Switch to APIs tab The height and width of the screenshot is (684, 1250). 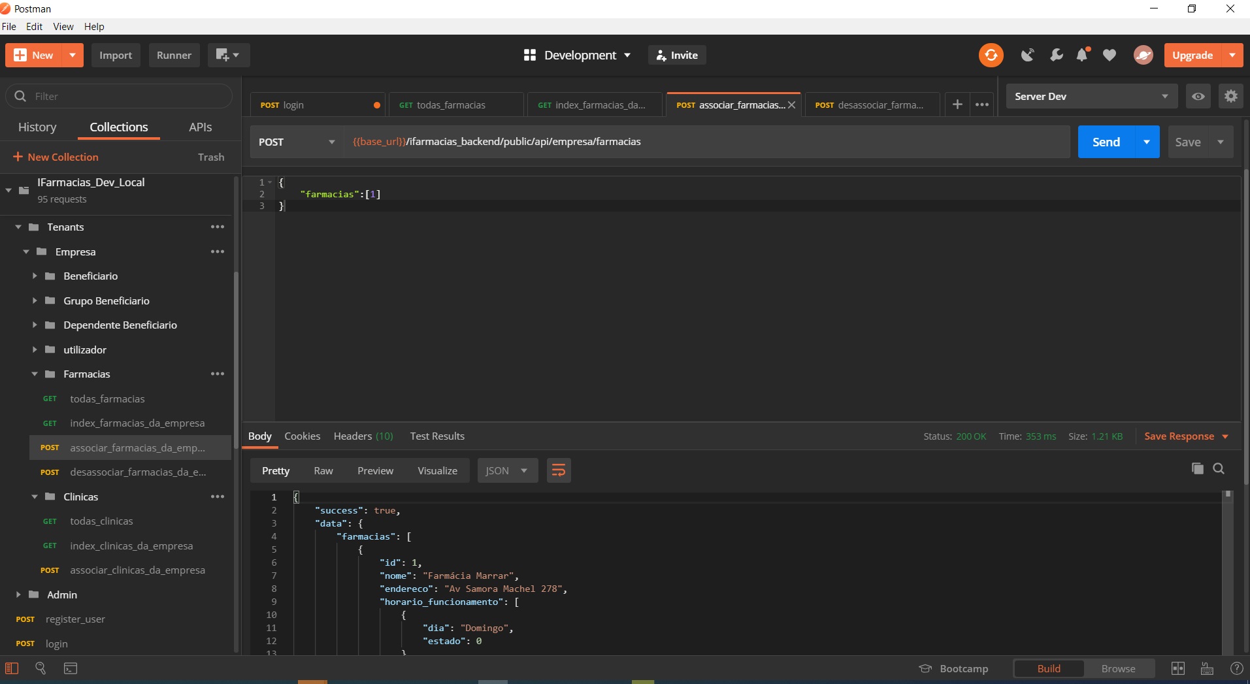(200, 127)
